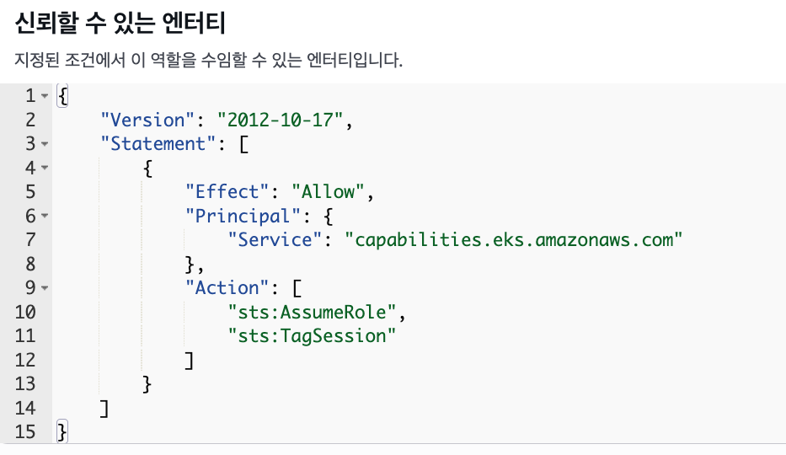Click line number 7 in the gutter
This screenshot has width=786, height=455.
(x=30, y=240)
